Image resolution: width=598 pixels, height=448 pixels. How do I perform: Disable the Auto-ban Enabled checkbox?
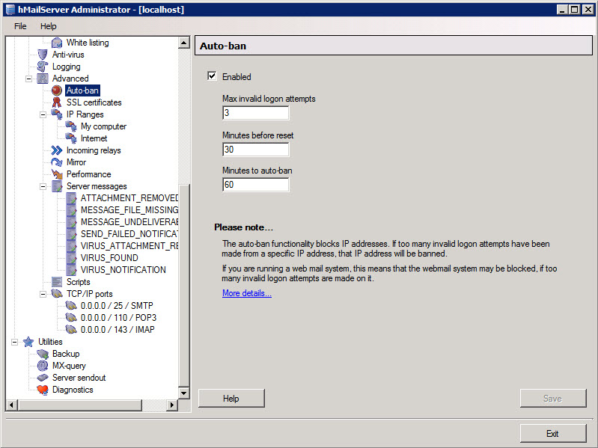213,76
